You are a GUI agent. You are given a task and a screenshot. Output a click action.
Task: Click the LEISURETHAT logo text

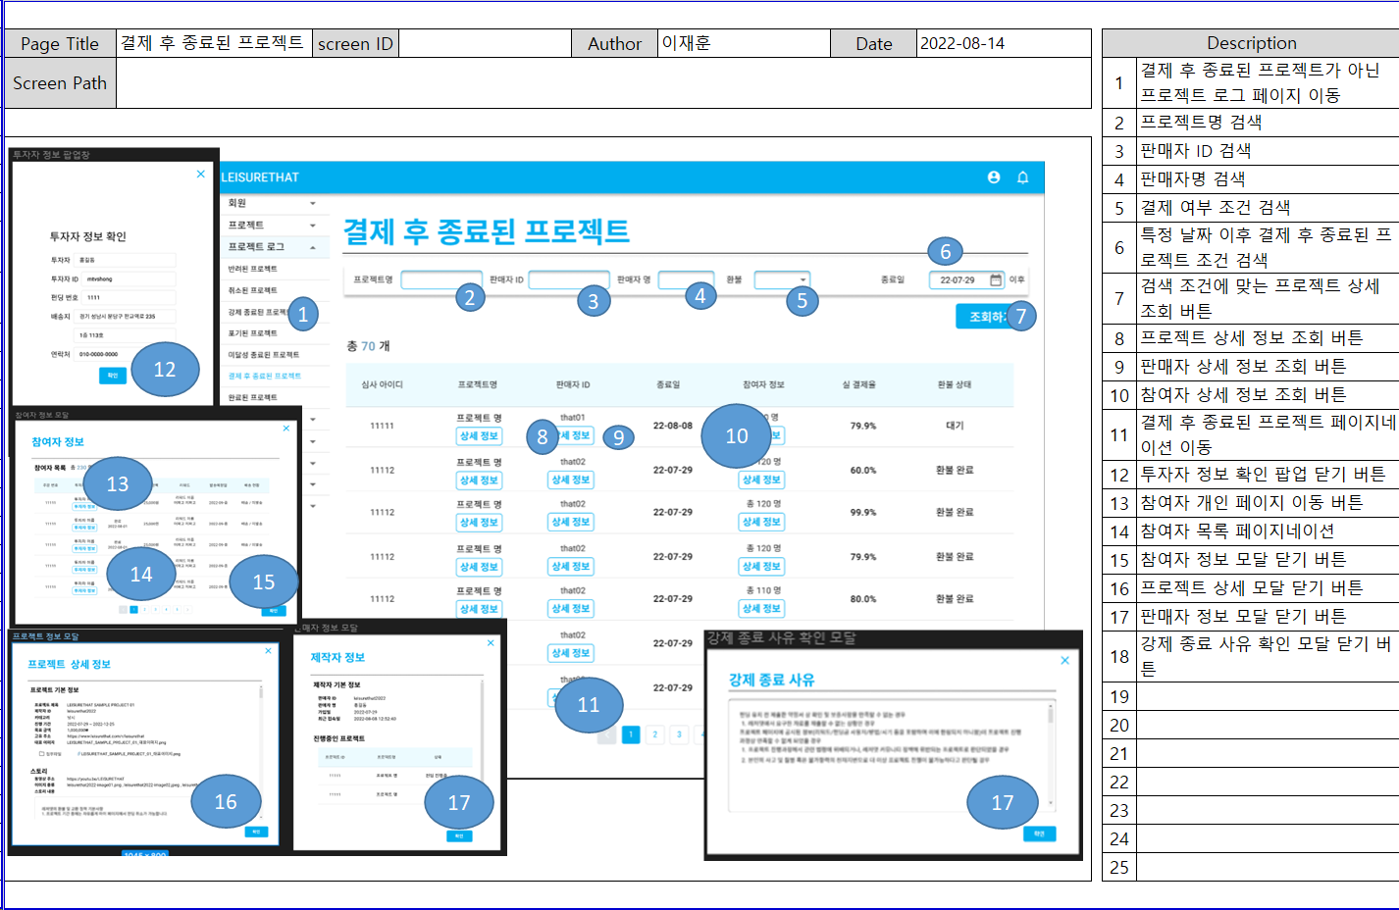(x=260, y=177)
